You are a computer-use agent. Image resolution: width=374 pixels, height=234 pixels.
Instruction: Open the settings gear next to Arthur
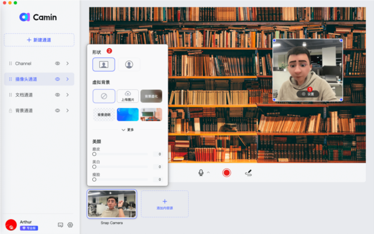point(70,225)
